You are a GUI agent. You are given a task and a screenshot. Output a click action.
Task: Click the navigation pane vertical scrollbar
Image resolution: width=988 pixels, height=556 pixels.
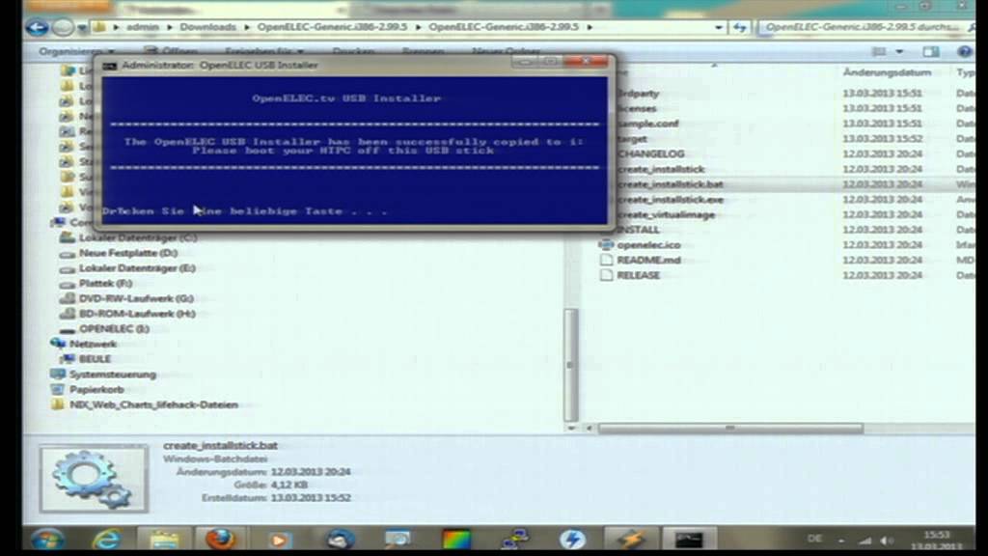(x=571, y=364)
